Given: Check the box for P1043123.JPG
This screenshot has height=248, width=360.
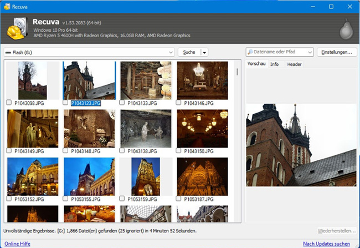Looking at the screenshot, I should [65, 103].
